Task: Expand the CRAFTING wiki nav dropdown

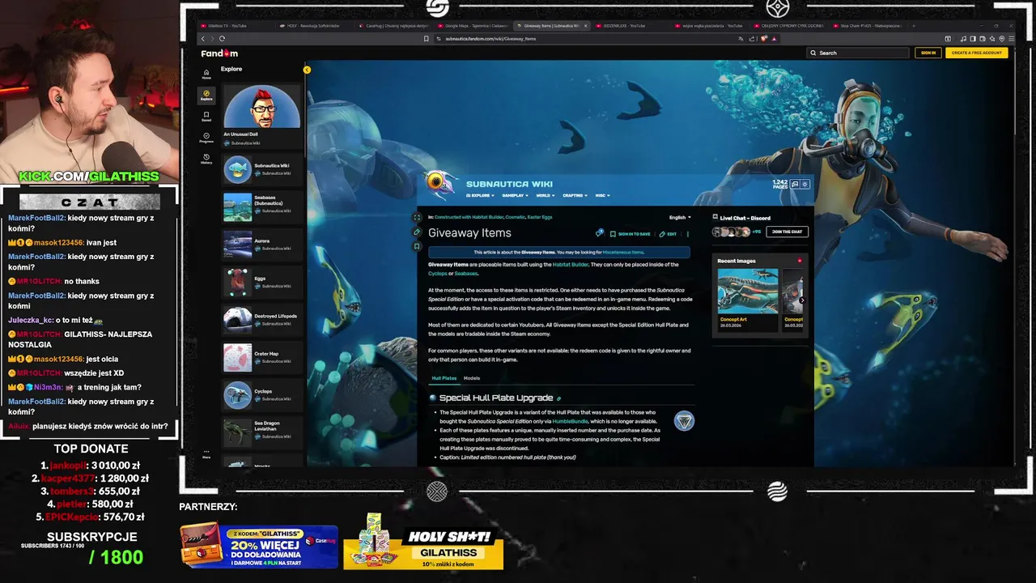Action: pos(575,195)
